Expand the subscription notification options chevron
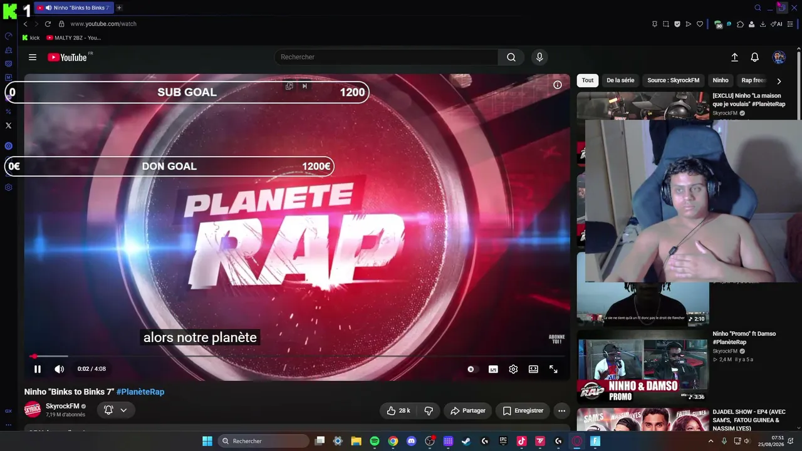The height and width of the screenshot is (451, 802). (123, 410)
